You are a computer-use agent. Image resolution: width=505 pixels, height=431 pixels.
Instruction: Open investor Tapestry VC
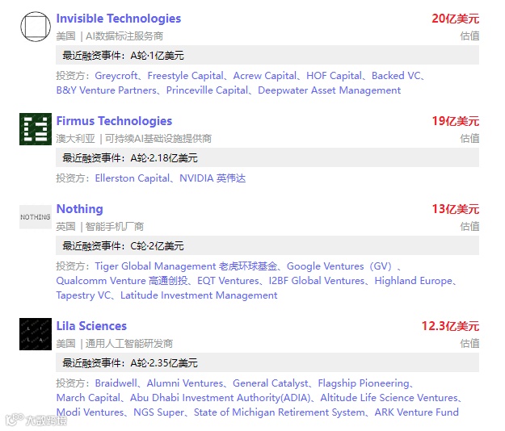pos(83,295)
